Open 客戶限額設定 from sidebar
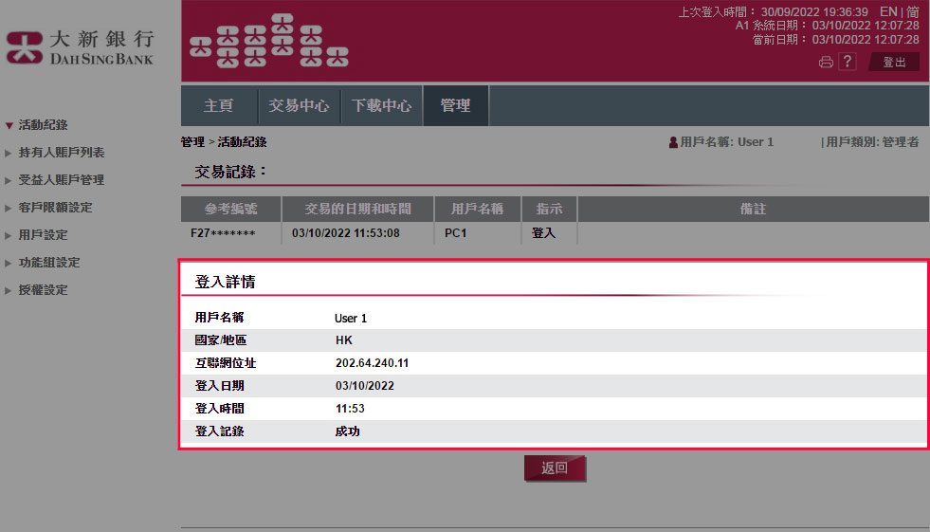930x532 pixels. (x=55, y=208)
